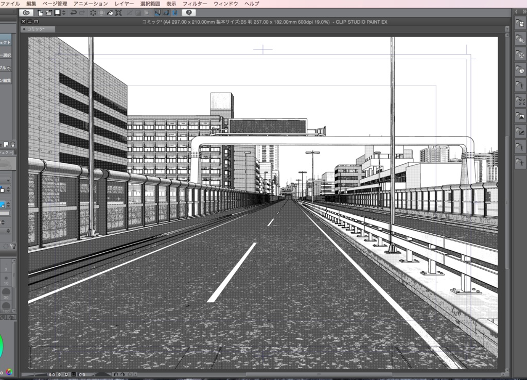Click the CLIP STUDIO spiral icon in the toolbar

pyautogui.click(x=26, y=12)
